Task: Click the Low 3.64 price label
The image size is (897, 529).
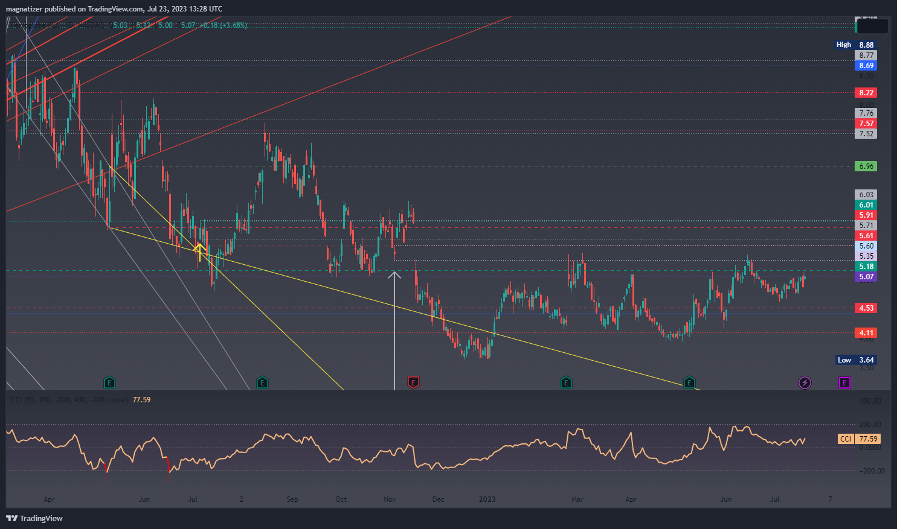Action: coord(855,360)
